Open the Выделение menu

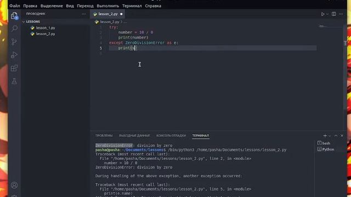[x=52, y=6]
